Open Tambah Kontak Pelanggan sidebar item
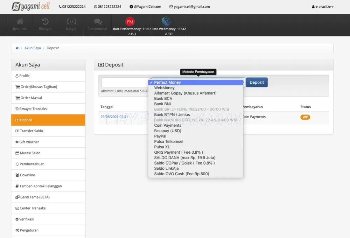Image resolution: width=350 pixels, height=238 pixels. click(x=48, y=186)
